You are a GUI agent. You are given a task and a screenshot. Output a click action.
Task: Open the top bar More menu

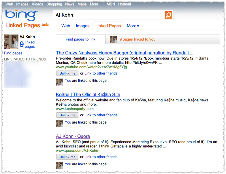(94, 4)
